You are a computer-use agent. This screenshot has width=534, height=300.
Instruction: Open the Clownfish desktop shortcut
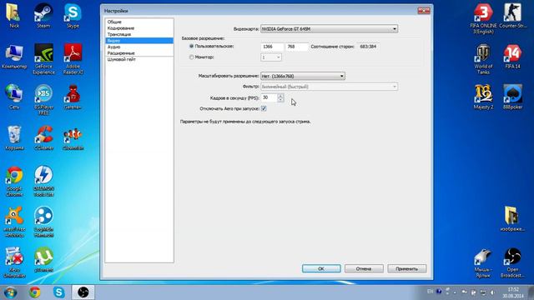(x=73, y=137)
